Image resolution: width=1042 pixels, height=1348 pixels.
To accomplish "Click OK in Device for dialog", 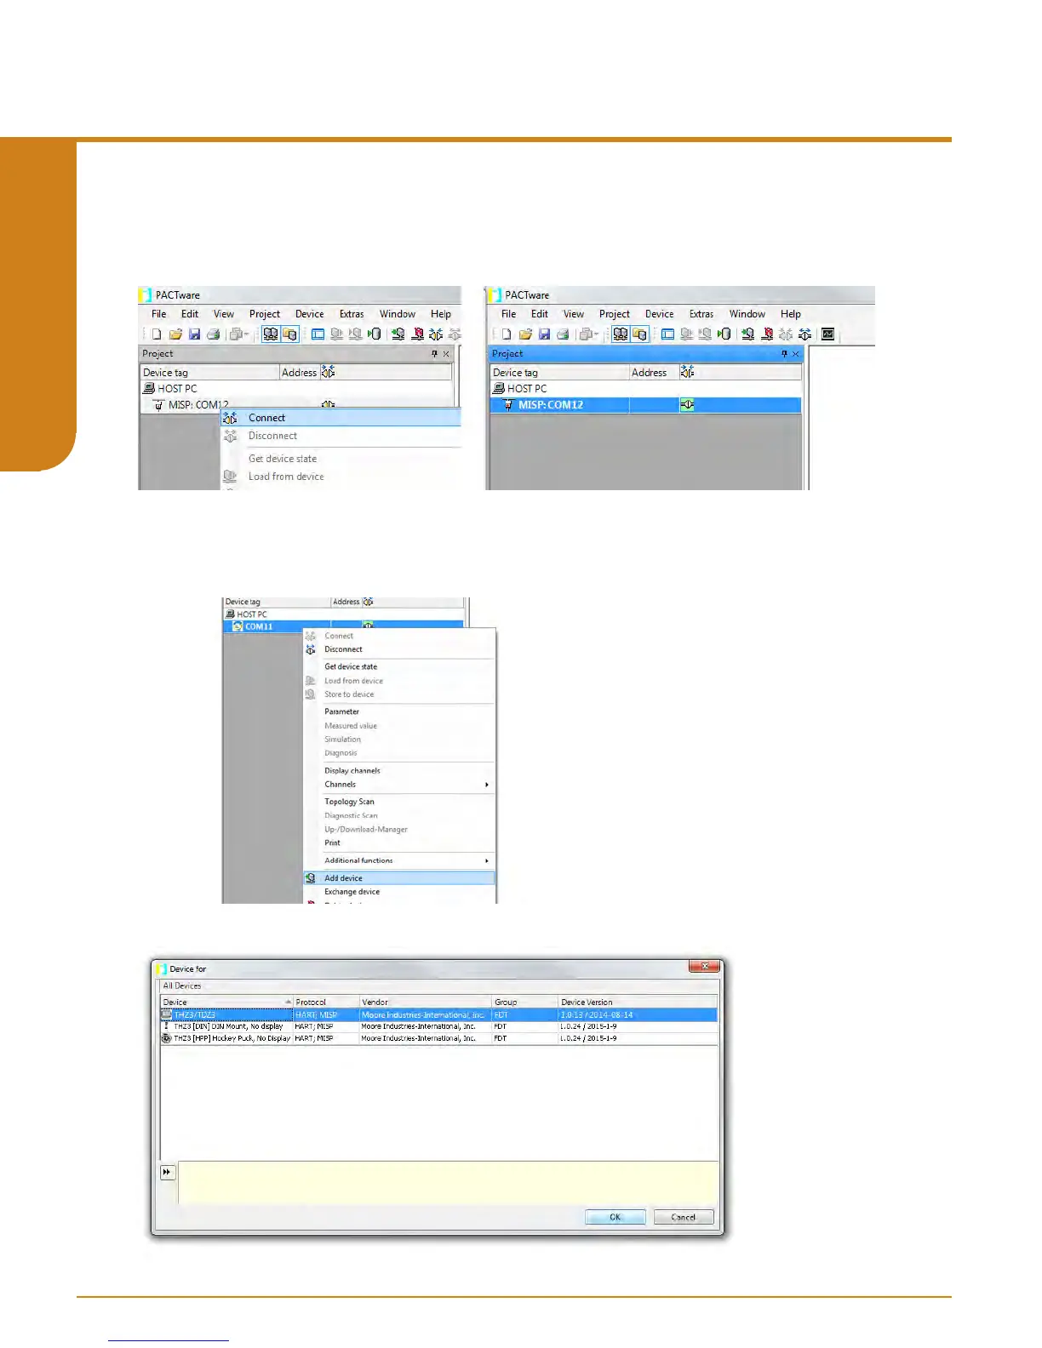I will [x=615, y=1217].
